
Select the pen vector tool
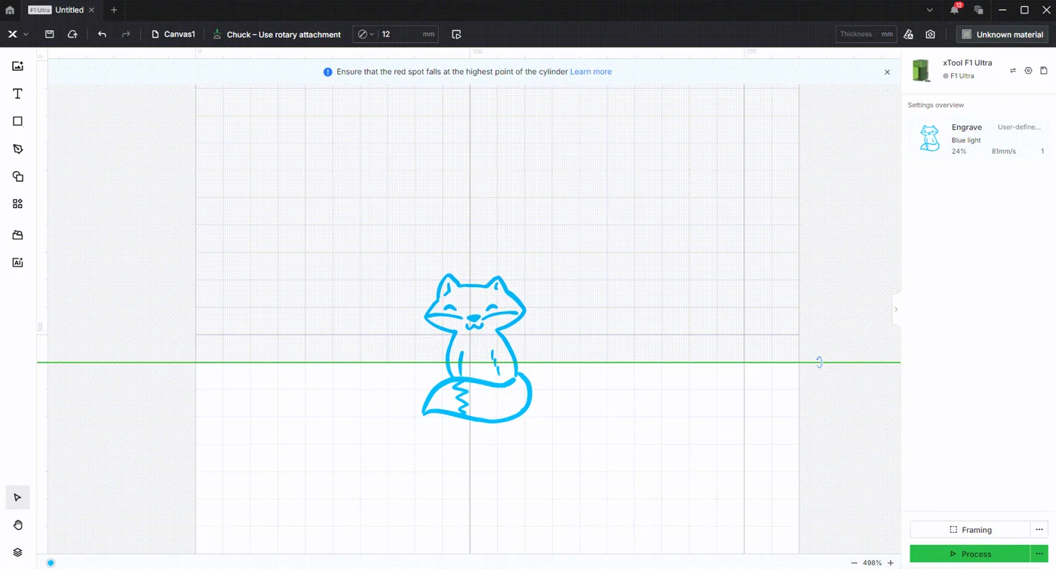click(17, 149)
